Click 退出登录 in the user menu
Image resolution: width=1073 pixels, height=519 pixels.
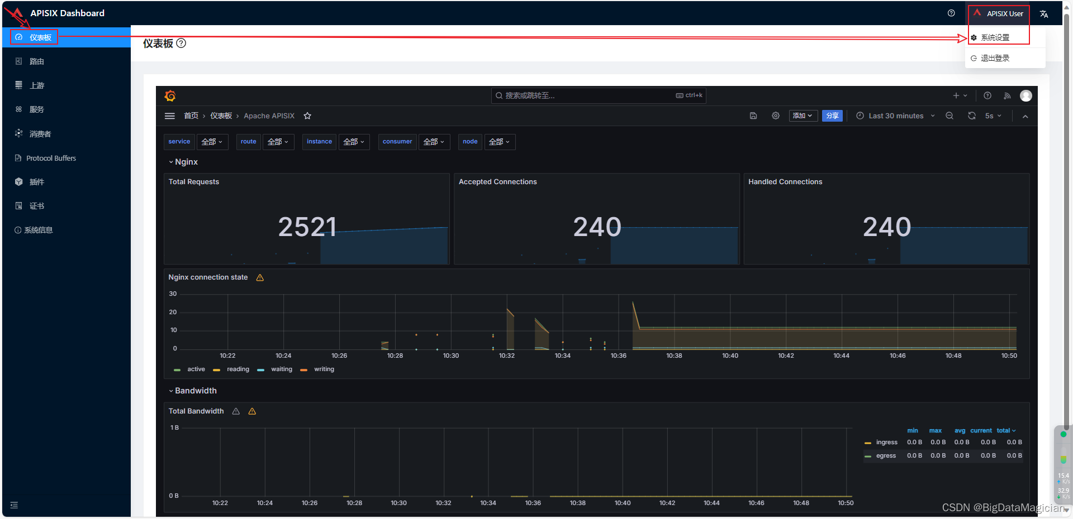[x=995, y=57]
